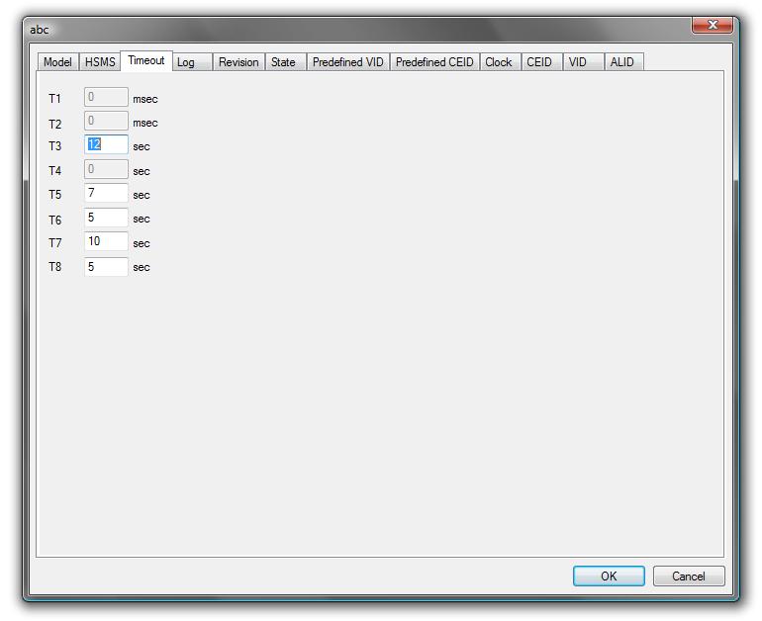Go to the ALID tab
762x621 pixels.
point(622,62)
